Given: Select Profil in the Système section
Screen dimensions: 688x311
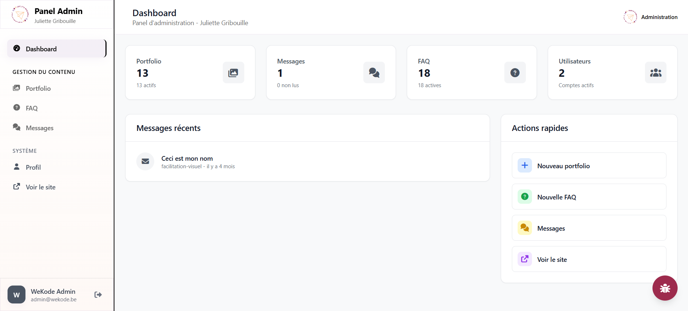Looking at the screenshot, I should (x=33, y=167).
